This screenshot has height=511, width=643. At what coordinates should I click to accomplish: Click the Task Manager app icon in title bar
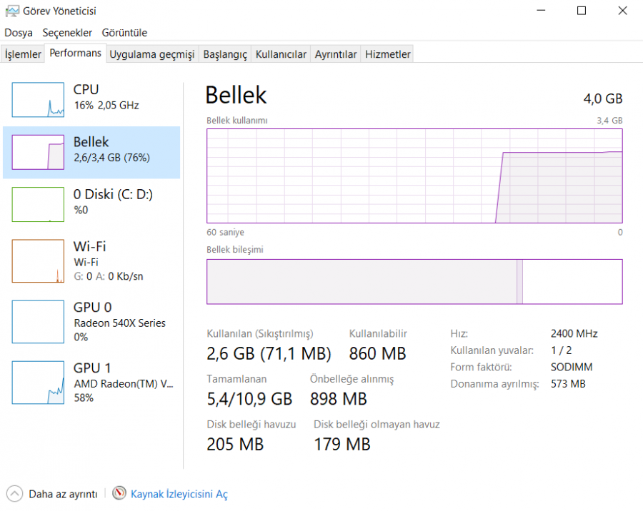pos(12,11)
